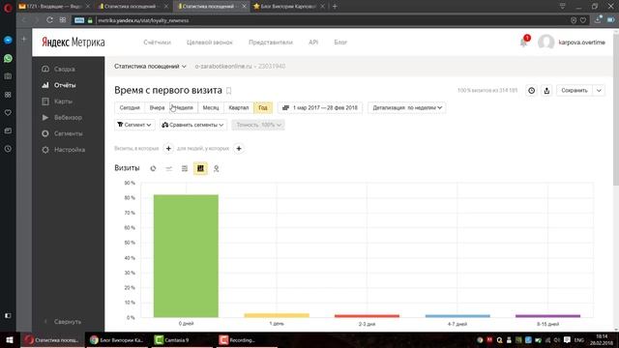Open Windows Start menu
Screen dimensions: 619x348
(10, 340)
